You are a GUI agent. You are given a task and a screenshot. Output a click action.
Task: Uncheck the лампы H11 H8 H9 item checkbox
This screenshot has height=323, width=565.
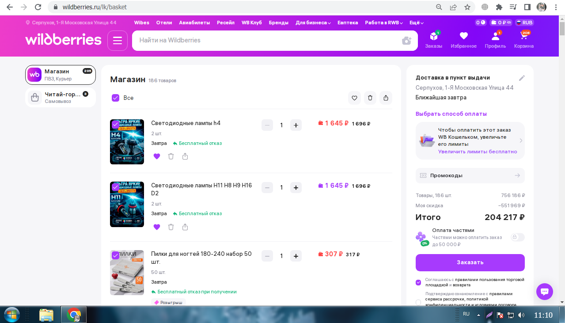point(115,187)
